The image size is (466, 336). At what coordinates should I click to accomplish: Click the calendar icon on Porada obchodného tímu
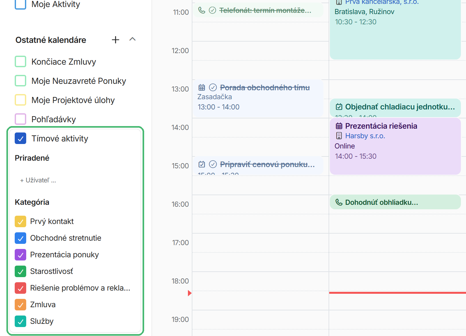tap(202, 87)
